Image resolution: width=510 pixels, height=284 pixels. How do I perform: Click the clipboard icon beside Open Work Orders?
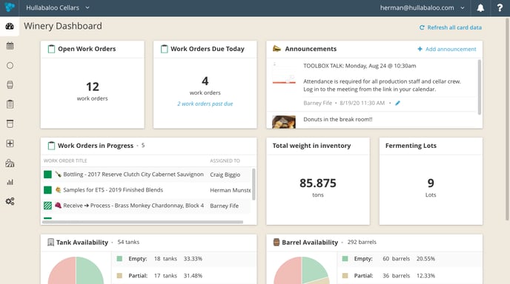tap(51, 49)
